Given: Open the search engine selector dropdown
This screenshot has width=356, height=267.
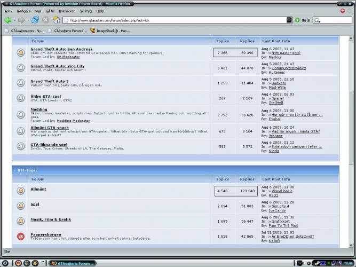Looking at the screenshot, I should (317, 20).
